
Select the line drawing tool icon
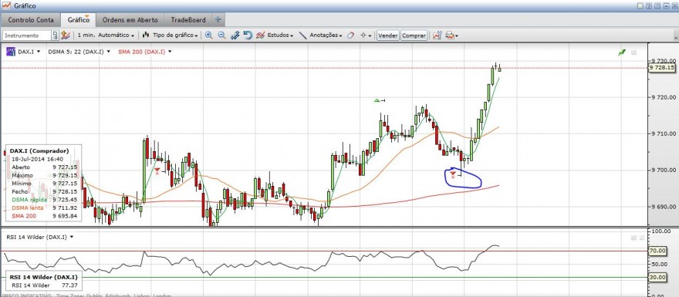302,35
